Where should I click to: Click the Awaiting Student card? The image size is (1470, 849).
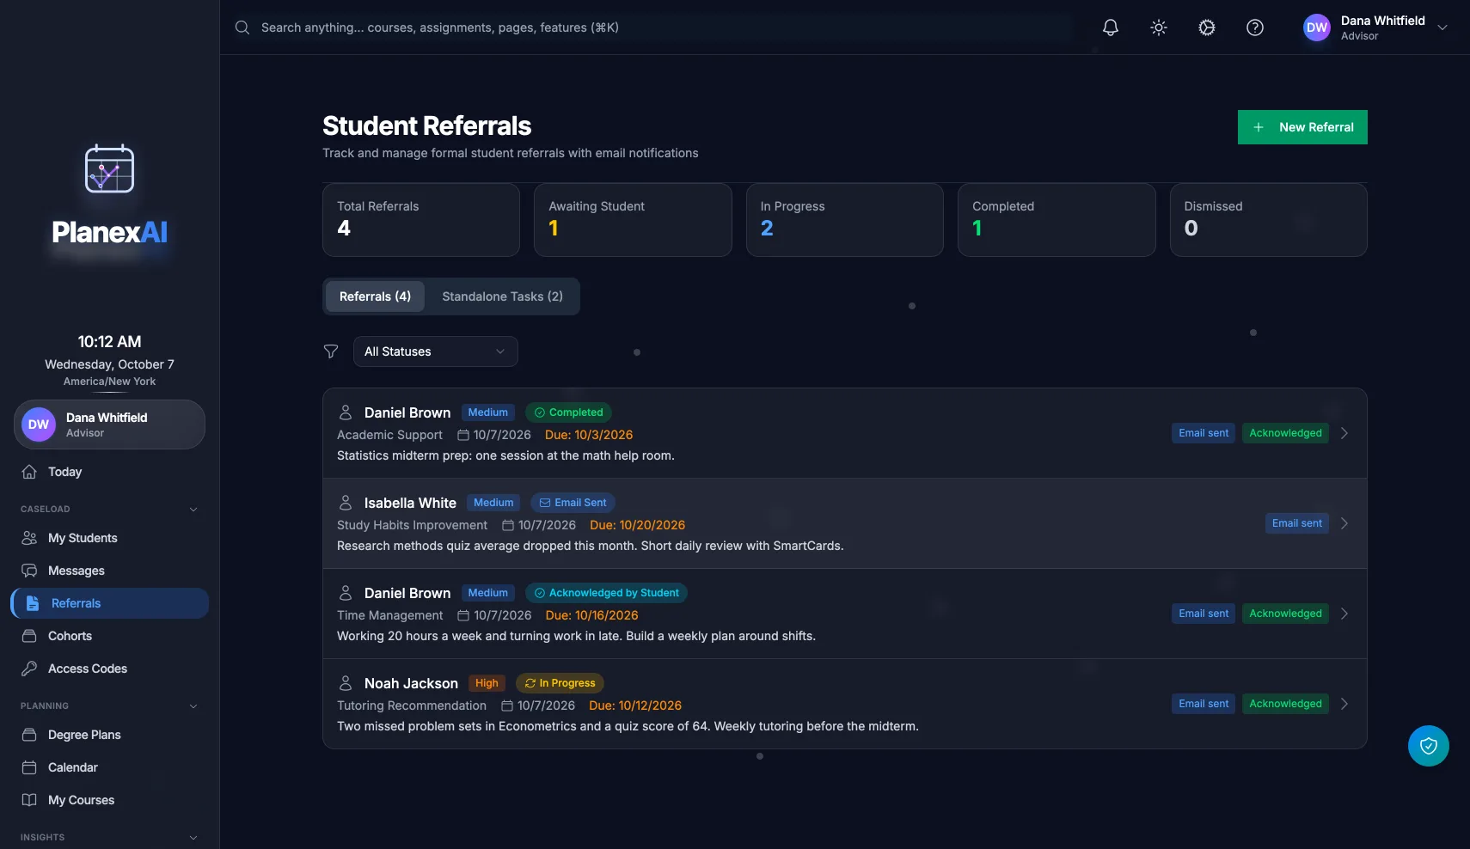pyautogui.click(x=633, y=220)
